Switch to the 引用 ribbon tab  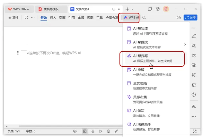(71, 18)
